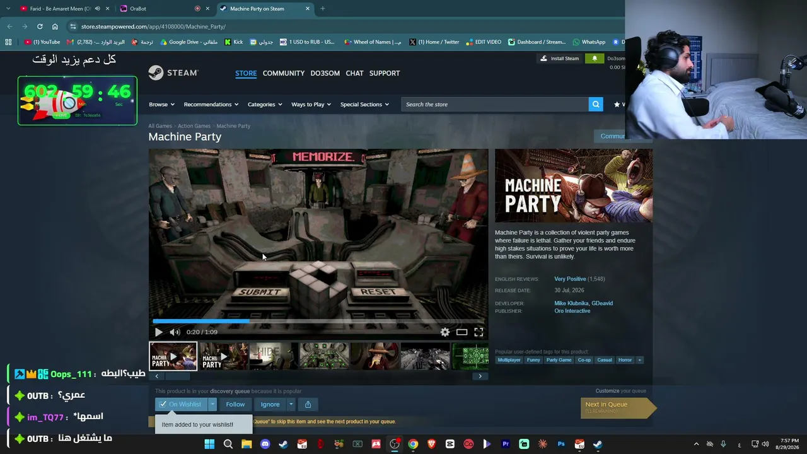The image size is (807, 454).
Task: Expand the Special Sections menu
Action: (x=364, y=104)
